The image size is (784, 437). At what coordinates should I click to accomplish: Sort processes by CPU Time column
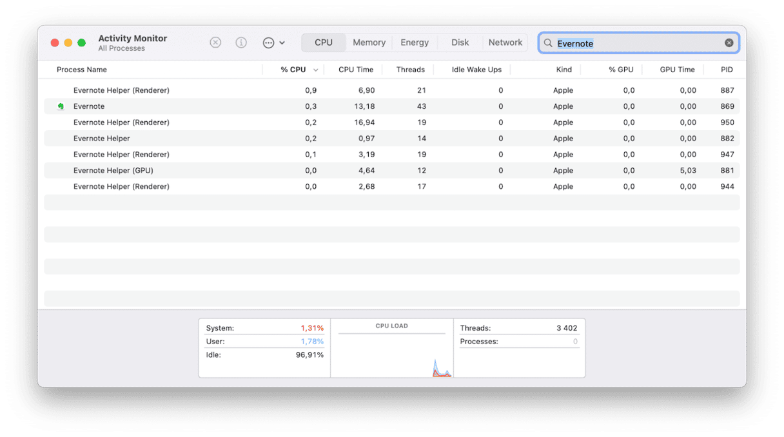pos(356,70)
